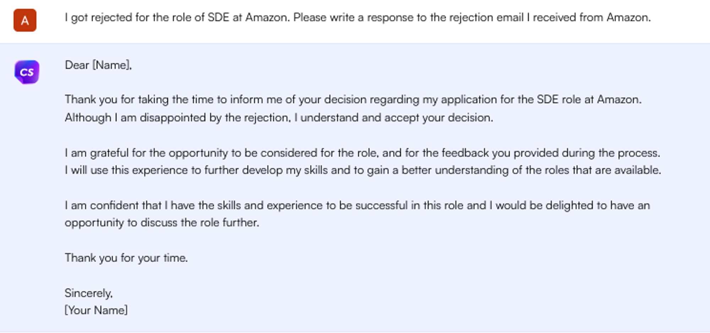Select the [Your Name] placeholder text
The width and height of the screenshot is (710, 333).
click(96, 310)
